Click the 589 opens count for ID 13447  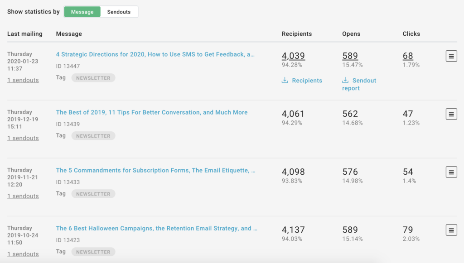pos(350,56)
